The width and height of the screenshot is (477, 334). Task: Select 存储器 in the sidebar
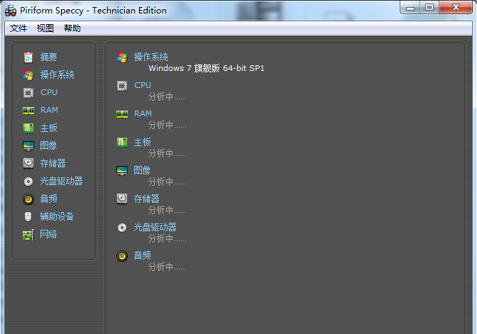[53, 163]
